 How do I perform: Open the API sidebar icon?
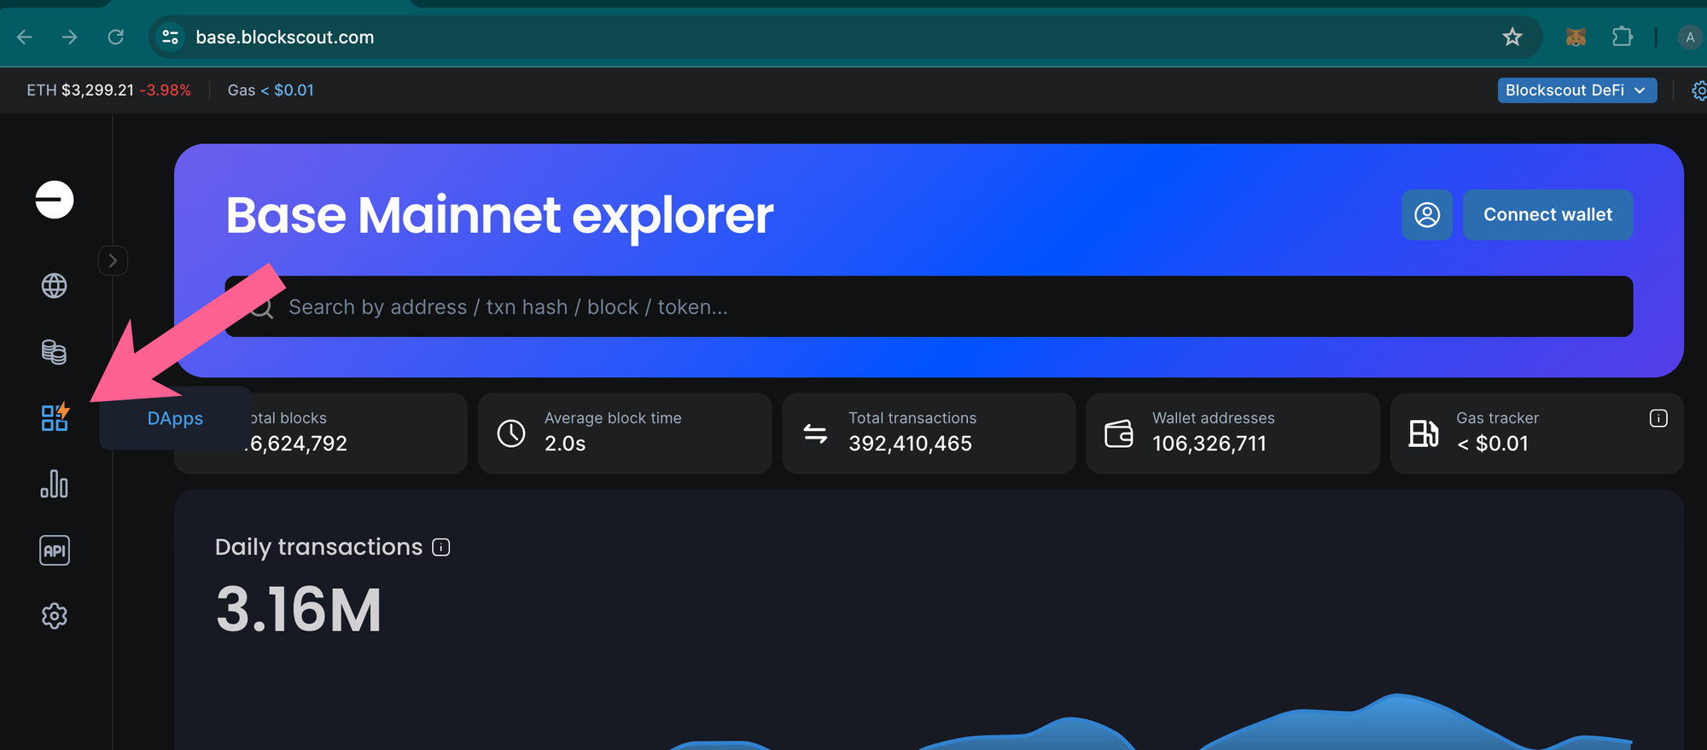(x=55, y=550)
